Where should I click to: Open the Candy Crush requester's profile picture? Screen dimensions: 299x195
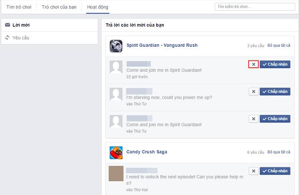point(116,173)
